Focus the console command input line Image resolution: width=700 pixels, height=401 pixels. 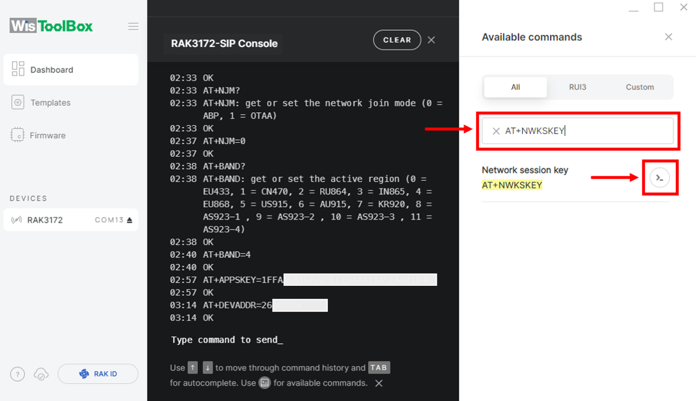pos(227,340)
